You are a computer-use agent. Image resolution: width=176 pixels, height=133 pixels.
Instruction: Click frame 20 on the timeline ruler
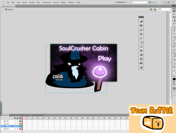(x=43, y=118)
